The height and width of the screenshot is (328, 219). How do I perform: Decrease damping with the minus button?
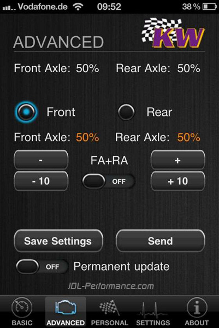tap(41, 160)
